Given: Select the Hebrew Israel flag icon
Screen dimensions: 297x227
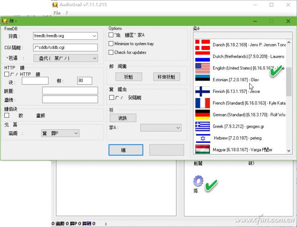Looking at the screenshot, I should pos(202,138).
